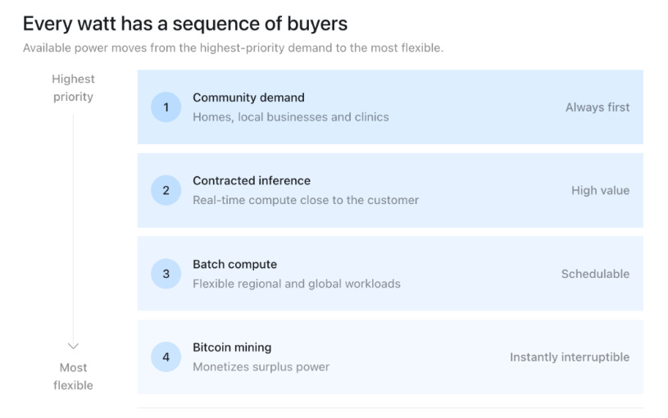Click the number 1 circle badge

(166, 107)
